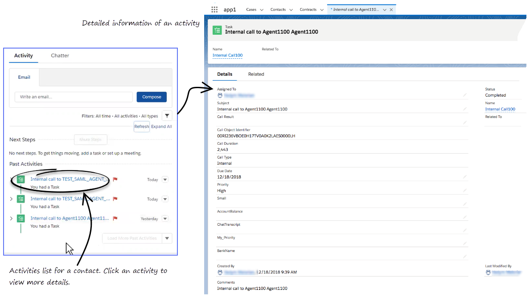Switch to the Related tab
530x297 pixels.
click(256, 74)
